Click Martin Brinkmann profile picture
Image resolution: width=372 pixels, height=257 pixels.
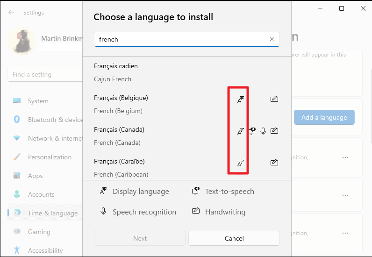21,42
